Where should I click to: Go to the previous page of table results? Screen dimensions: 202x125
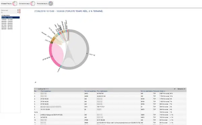(x=37, y=89)
